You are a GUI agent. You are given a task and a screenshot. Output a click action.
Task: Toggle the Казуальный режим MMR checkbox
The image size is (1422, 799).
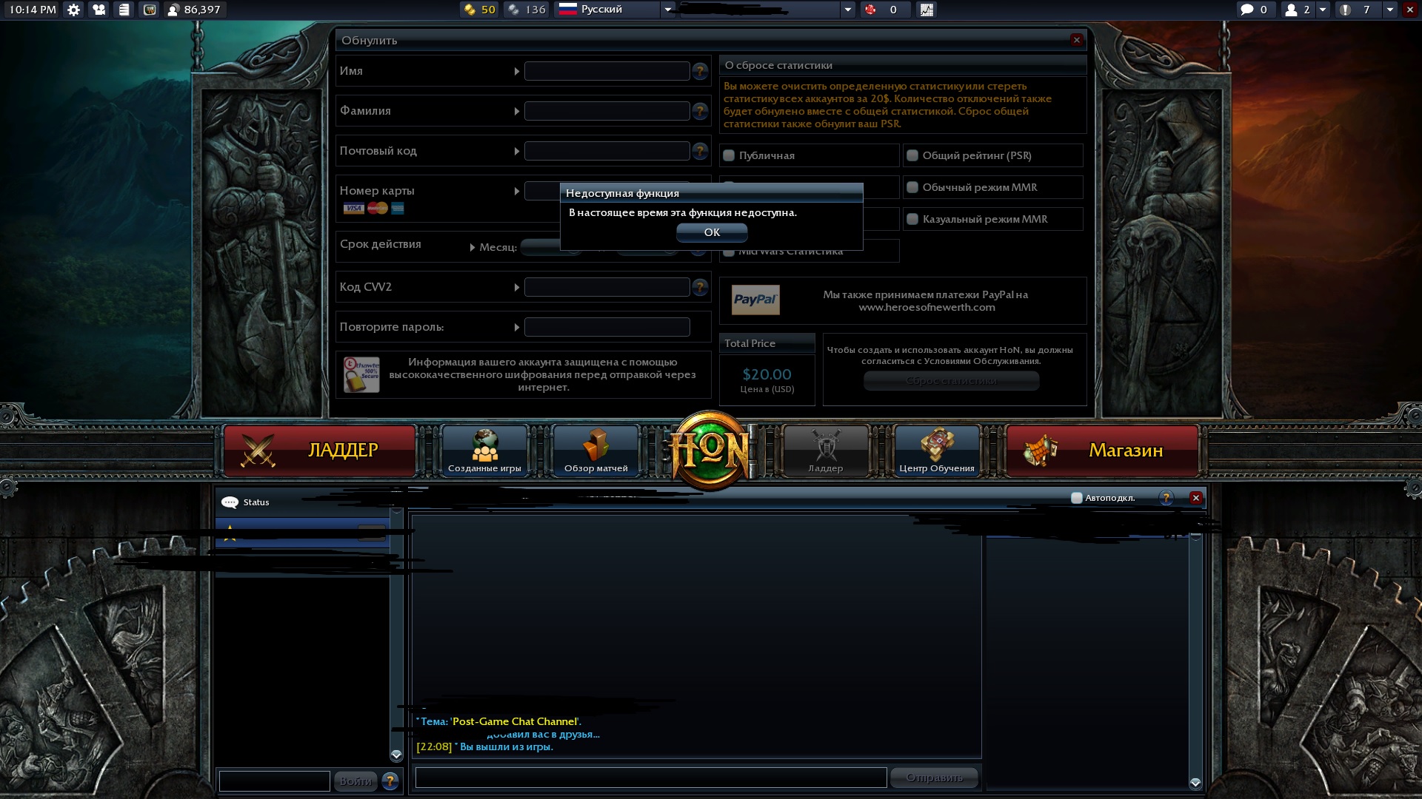pyautogui.click(x=912, y=219)
